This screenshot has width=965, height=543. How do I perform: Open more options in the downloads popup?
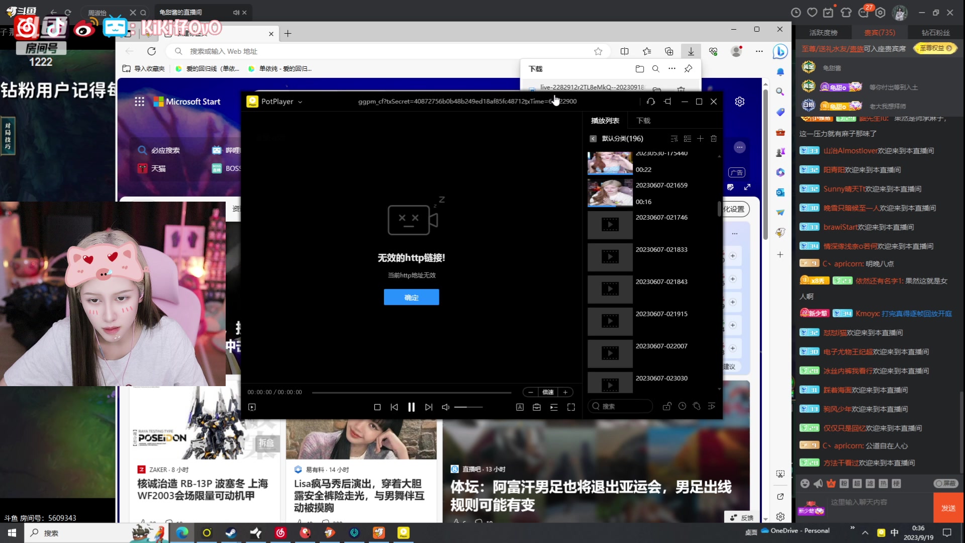[672, 69]
